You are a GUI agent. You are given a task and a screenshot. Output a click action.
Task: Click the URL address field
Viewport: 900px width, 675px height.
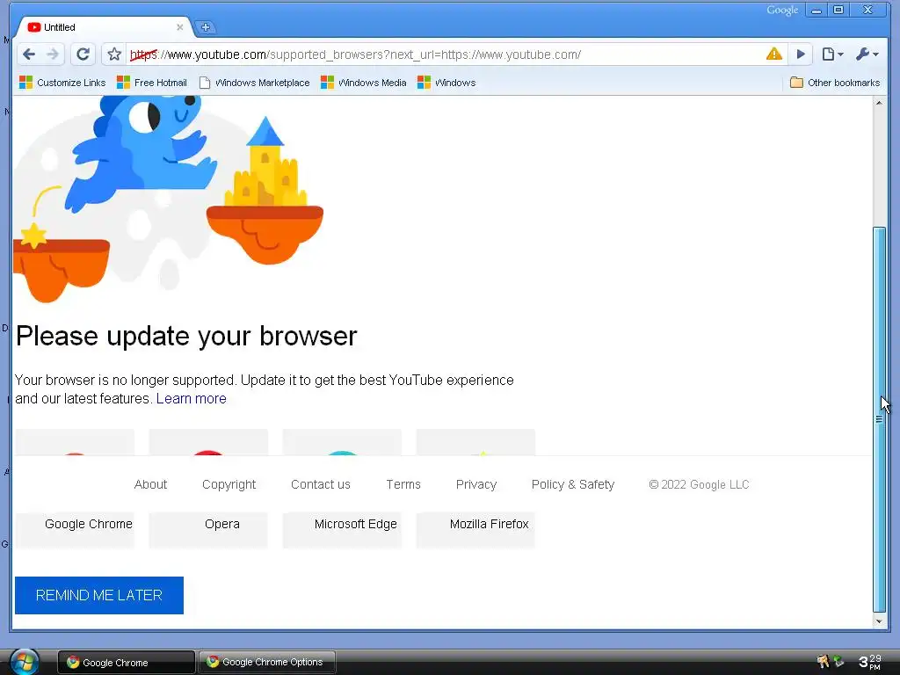coord(445,54)
